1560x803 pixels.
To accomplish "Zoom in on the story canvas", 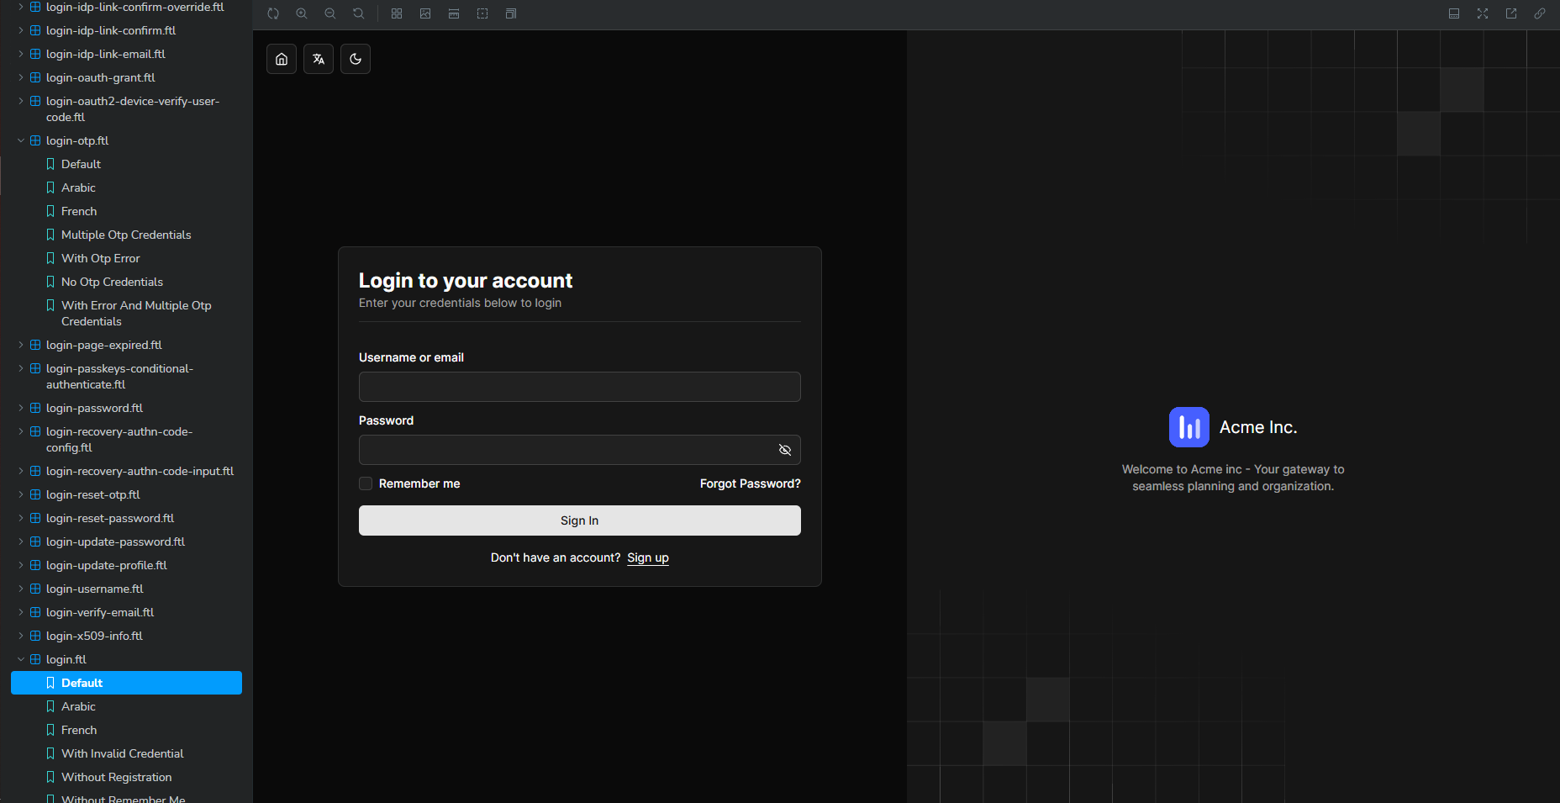I will click(302, 13).
